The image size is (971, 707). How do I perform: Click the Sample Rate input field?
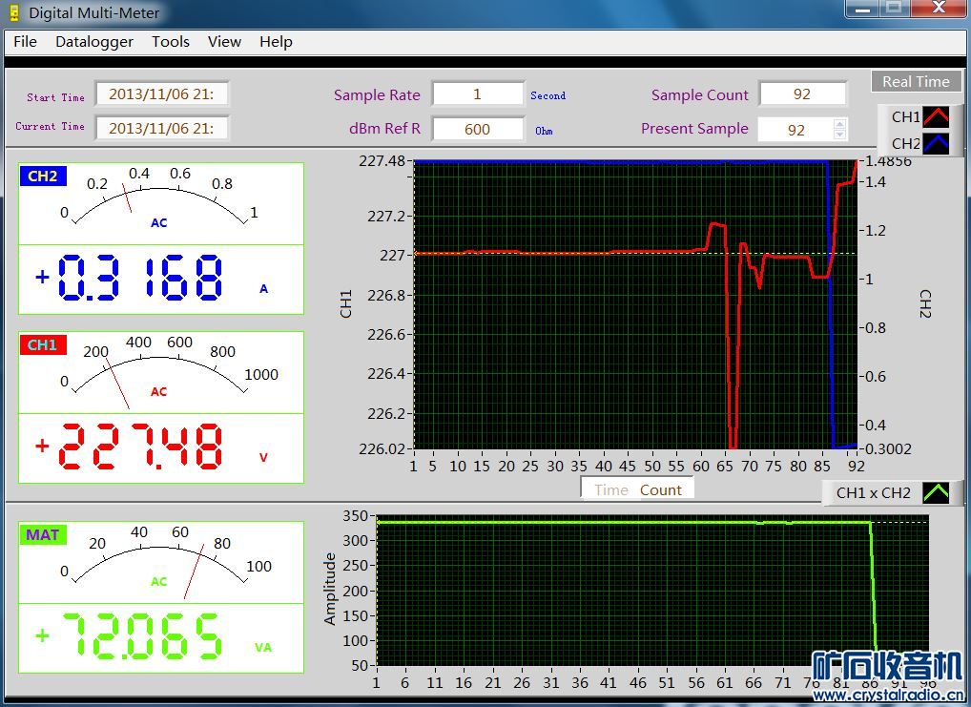tap(477, 94)
